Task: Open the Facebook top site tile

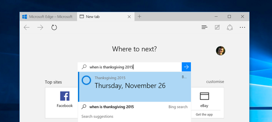Action: pyautogui.click(x=61, y=103)
